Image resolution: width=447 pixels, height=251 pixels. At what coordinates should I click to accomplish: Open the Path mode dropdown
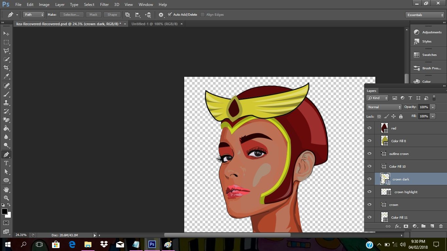coord(33,15)
